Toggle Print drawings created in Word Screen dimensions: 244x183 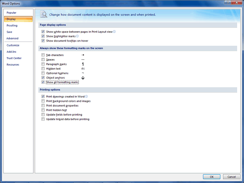click(x=43, y=96)
